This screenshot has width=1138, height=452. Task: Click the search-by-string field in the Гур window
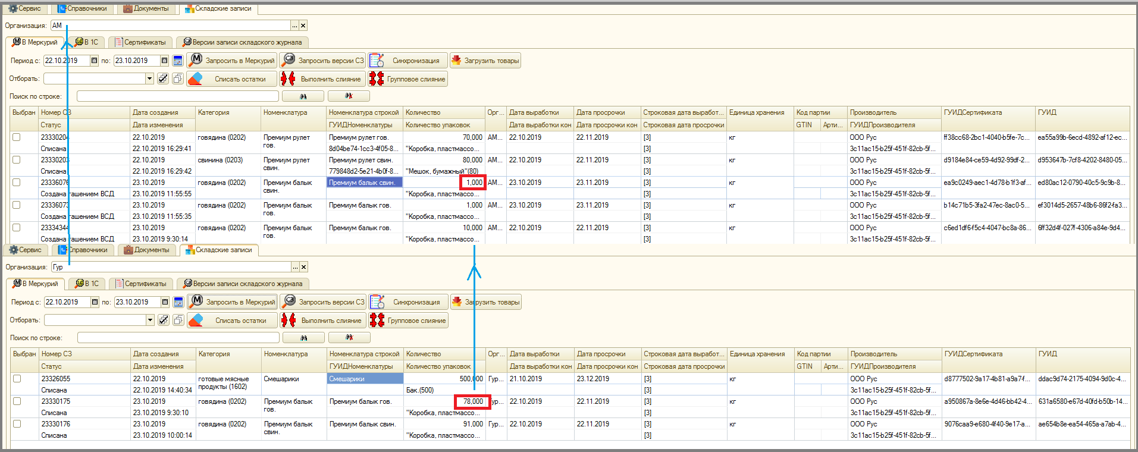178,338
